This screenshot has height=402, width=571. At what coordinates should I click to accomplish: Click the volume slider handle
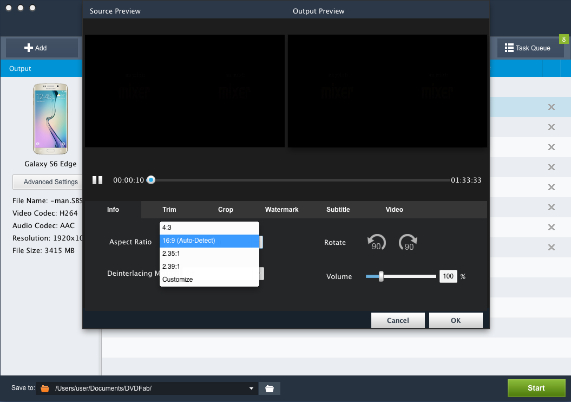click(x=381, y=277)
